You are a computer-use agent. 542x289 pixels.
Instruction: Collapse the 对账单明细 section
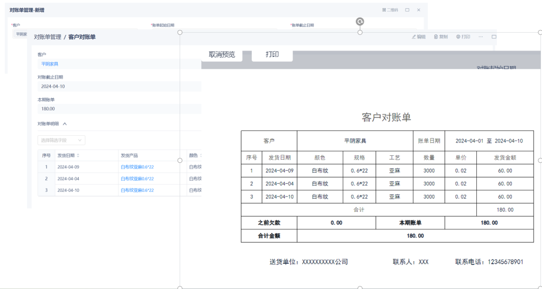click(65, 124)
